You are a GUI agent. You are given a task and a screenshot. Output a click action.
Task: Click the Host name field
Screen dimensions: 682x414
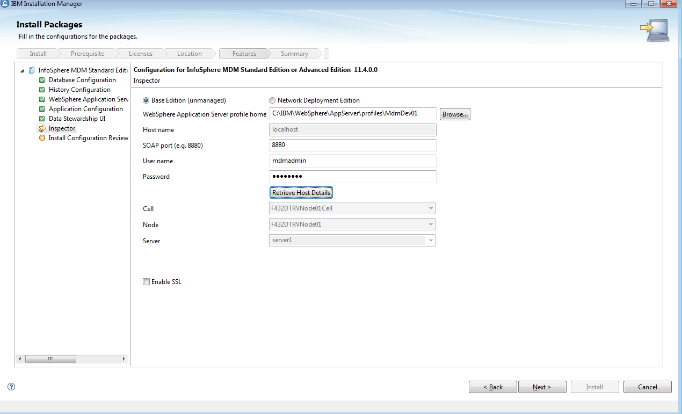pos(352,129)
